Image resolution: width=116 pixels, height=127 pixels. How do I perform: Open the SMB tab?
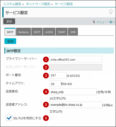73,32
